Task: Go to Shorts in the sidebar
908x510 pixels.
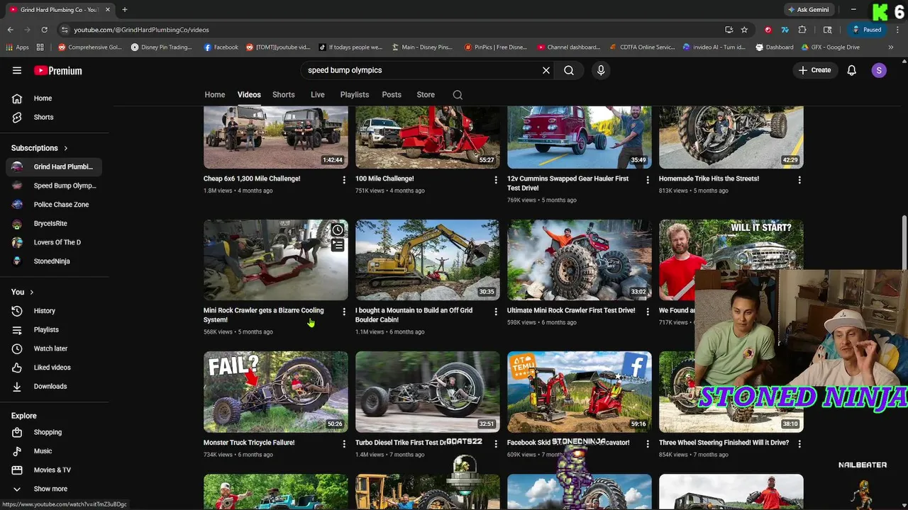Action: pyautogui.click(x=55, y=118)
